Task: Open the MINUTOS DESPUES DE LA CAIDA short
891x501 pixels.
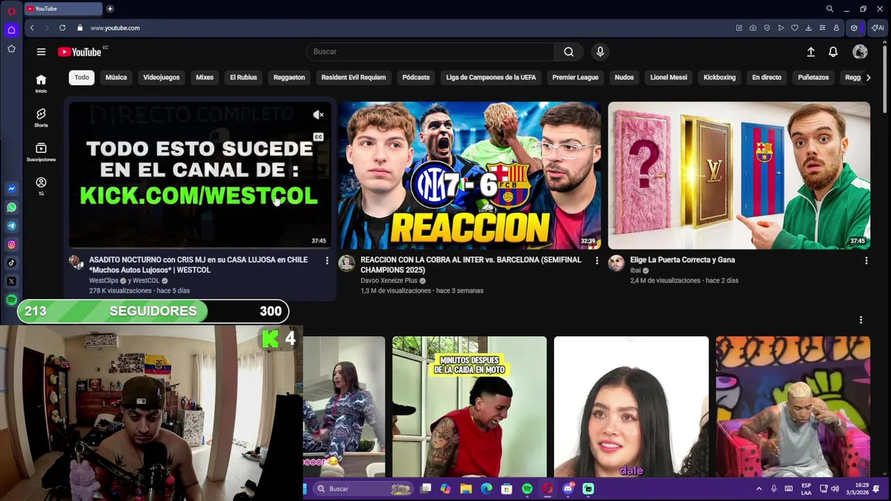Action: coord(469,407)
